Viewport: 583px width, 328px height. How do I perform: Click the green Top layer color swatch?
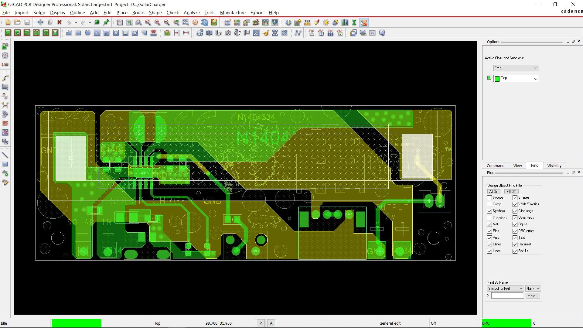click(x=497, y=79)
